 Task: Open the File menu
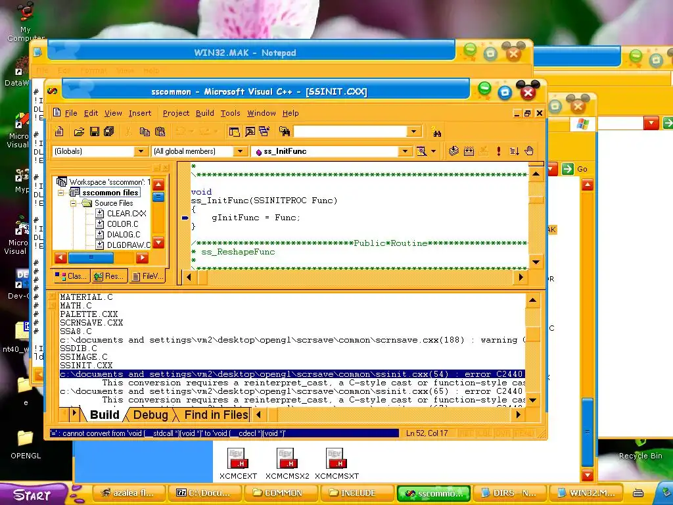(71, 113)
